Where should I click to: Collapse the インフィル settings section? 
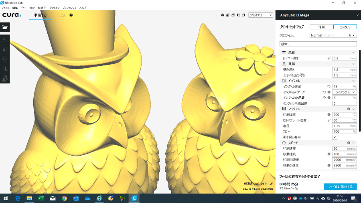(353, 81)
